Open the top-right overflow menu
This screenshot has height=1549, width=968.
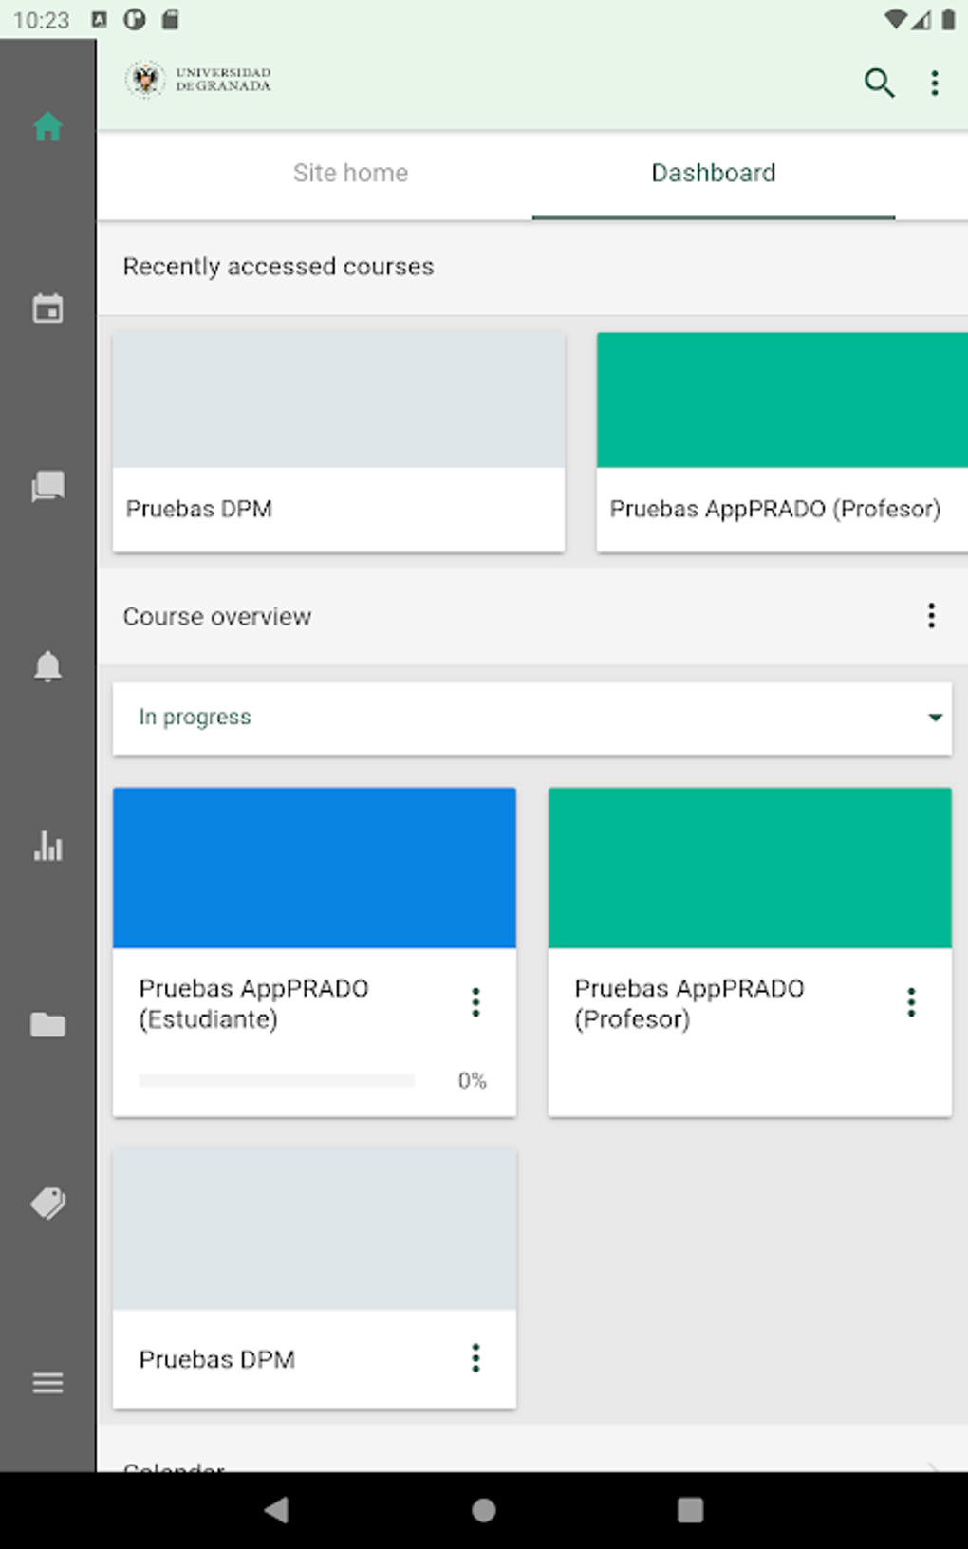[x=935, y=84]
